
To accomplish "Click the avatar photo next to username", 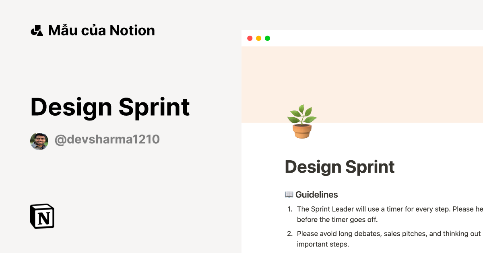I will coord(39,141).
